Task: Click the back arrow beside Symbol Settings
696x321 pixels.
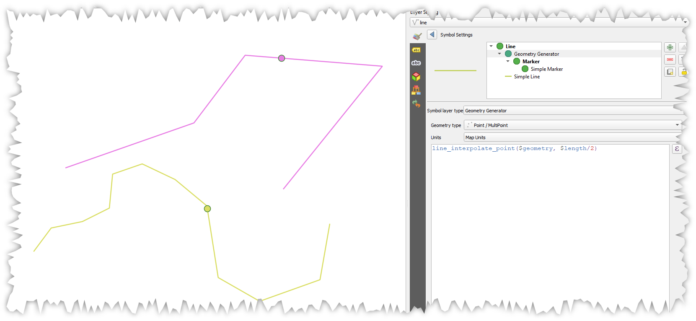Action: 432,34
